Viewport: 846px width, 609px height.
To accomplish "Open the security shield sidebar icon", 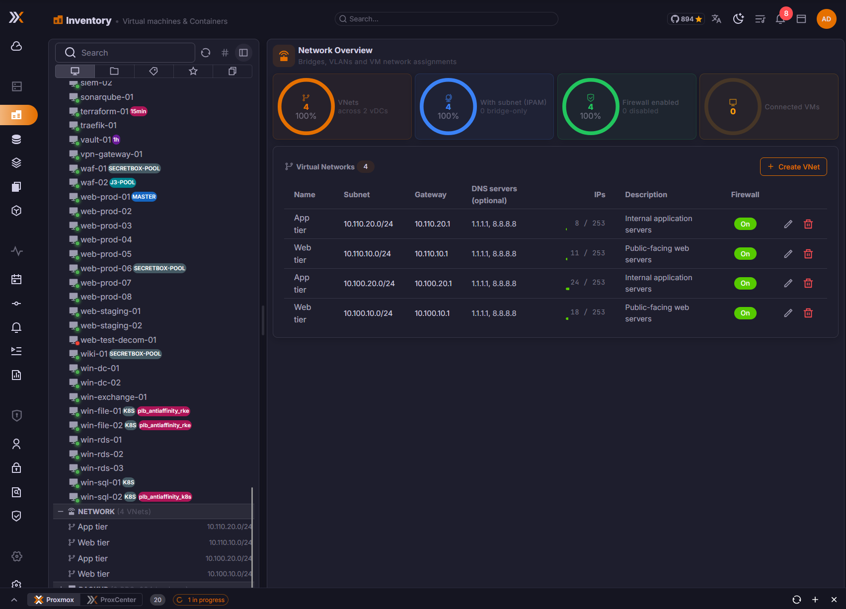I will [x=16, y=415].
